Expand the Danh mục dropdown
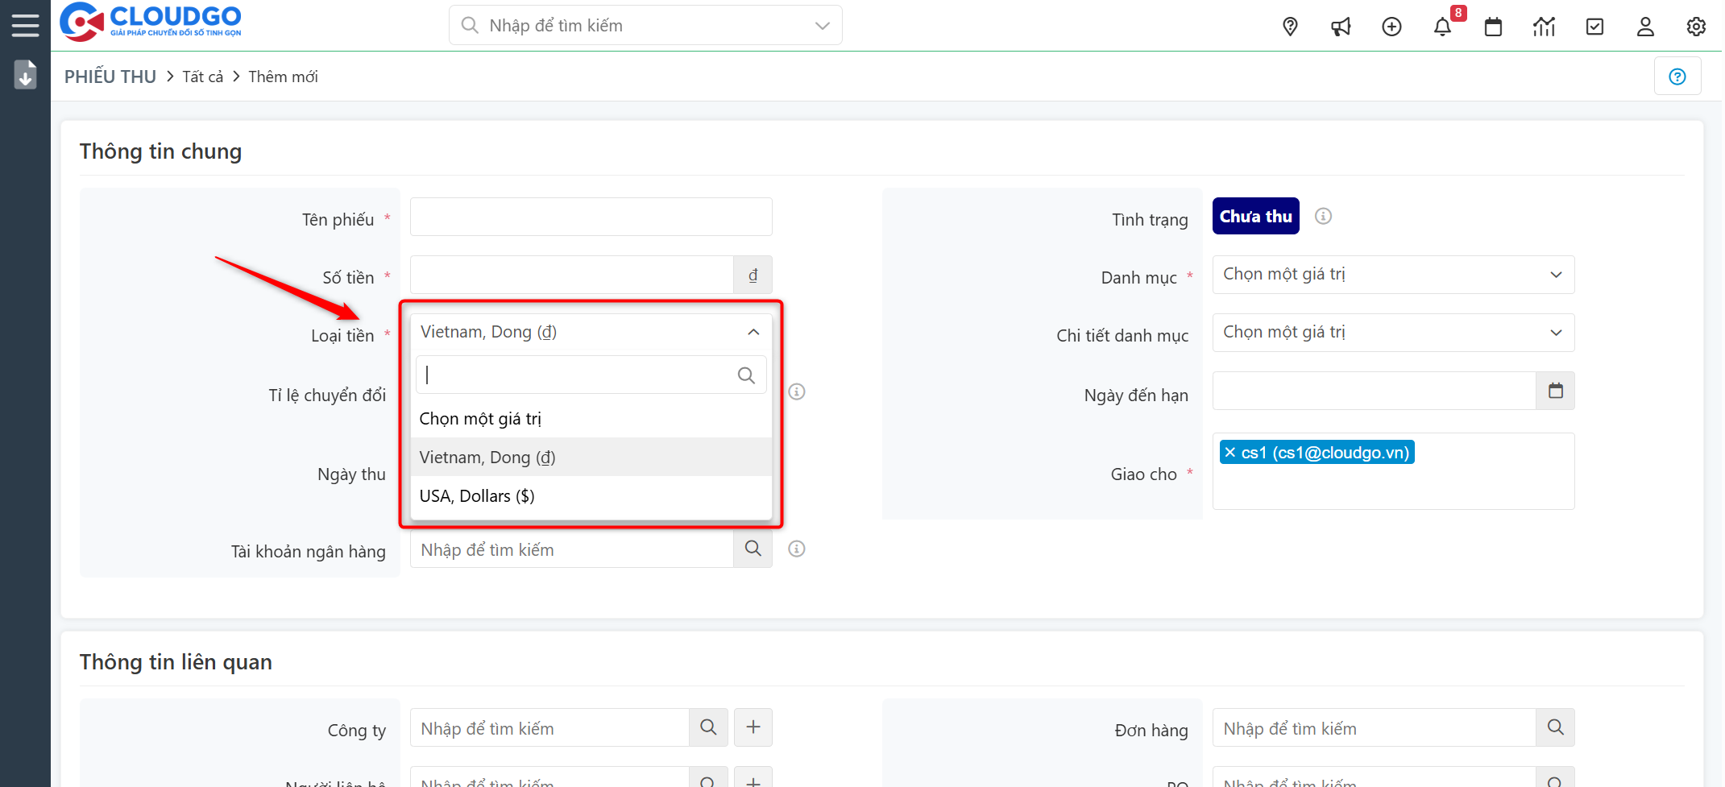Screen dimensions: 1725x787 [1393, 275]
